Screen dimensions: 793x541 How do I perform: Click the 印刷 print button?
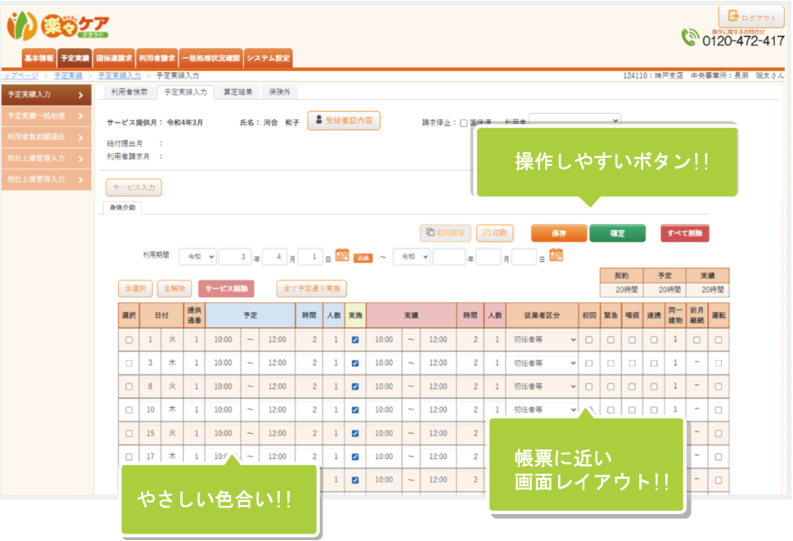coord(494,233)
